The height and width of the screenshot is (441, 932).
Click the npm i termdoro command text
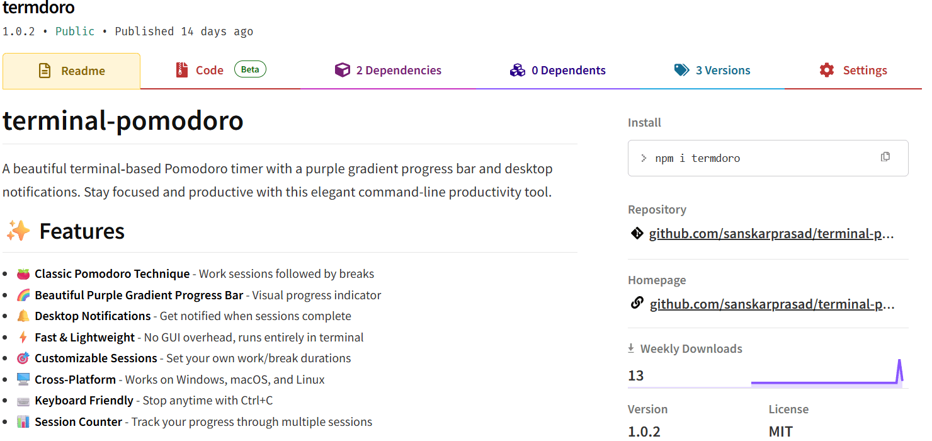(698, 158)
